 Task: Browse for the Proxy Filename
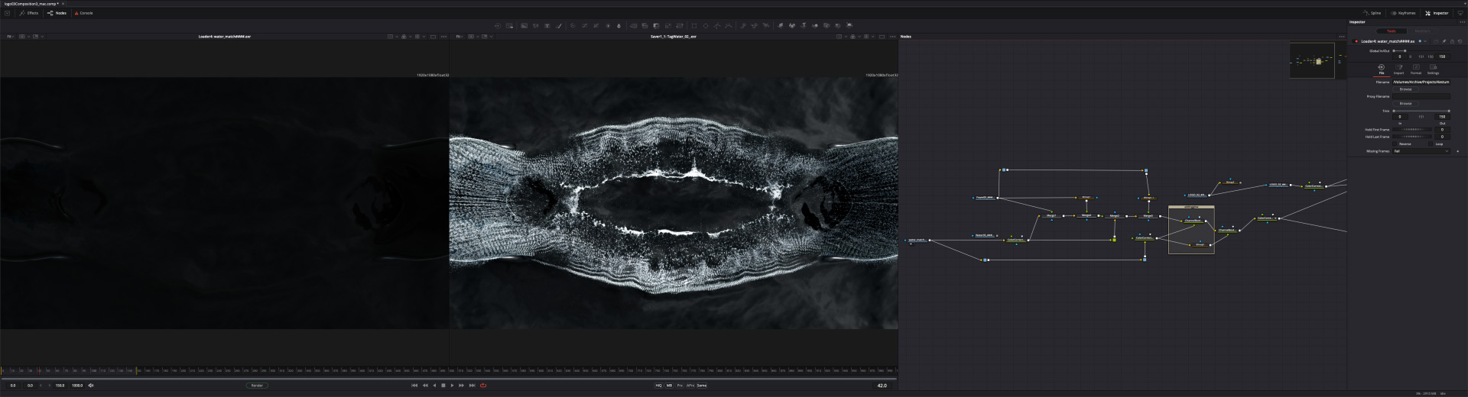point(1406,103)
